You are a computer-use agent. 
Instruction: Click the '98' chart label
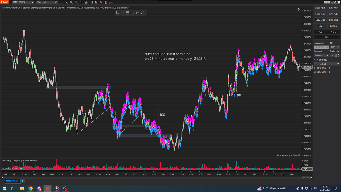239,95
